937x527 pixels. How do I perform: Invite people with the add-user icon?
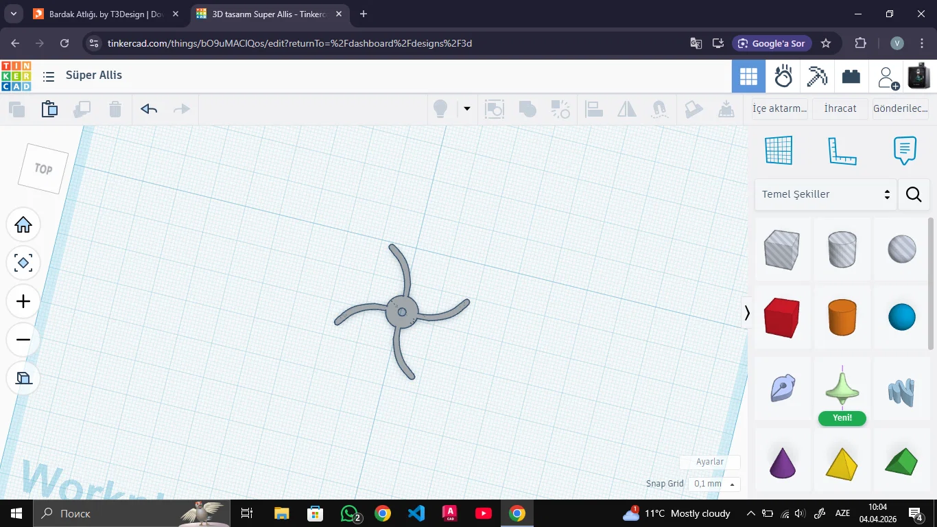(888, 78)
